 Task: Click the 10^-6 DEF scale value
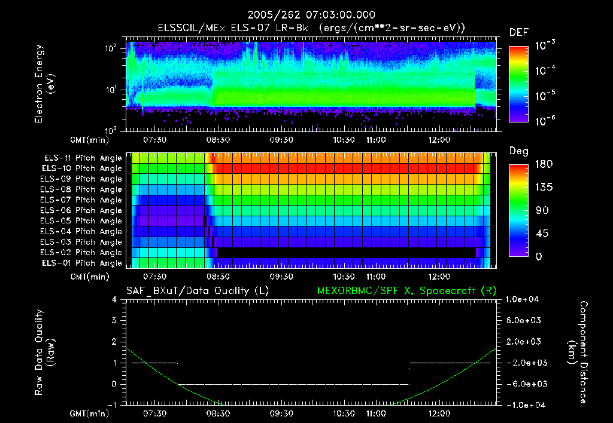[x=545, y=121]
